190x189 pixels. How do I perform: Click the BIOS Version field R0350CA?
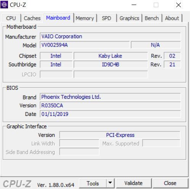(x=110, y=106)
